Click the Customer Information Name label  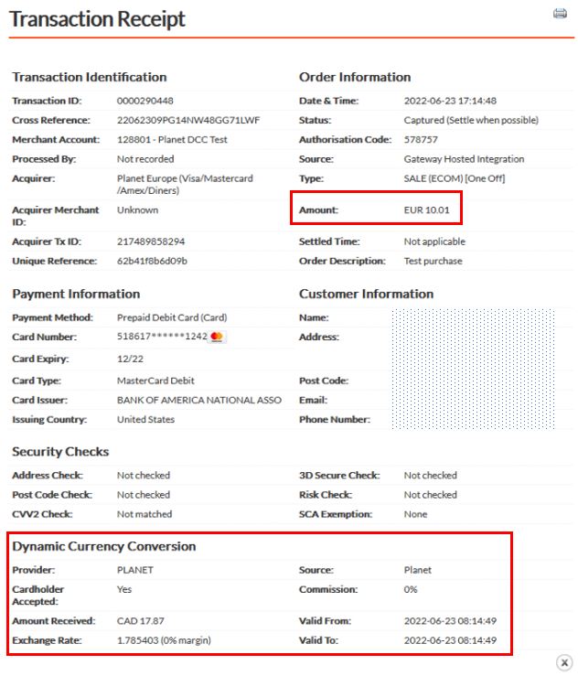(x=314, y=317)
